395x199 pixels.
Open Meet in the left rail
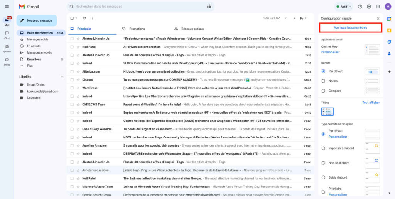pyautogui.click(x=7, y=61)
